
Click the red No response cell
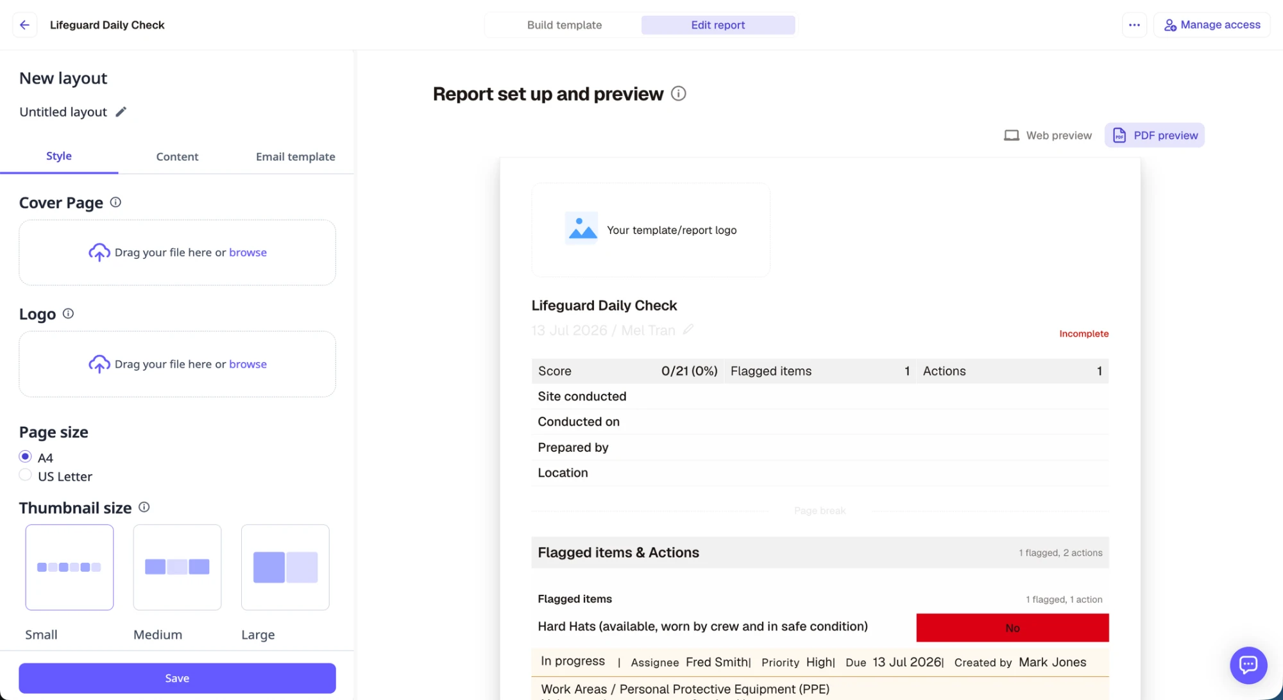point(1012,628)
